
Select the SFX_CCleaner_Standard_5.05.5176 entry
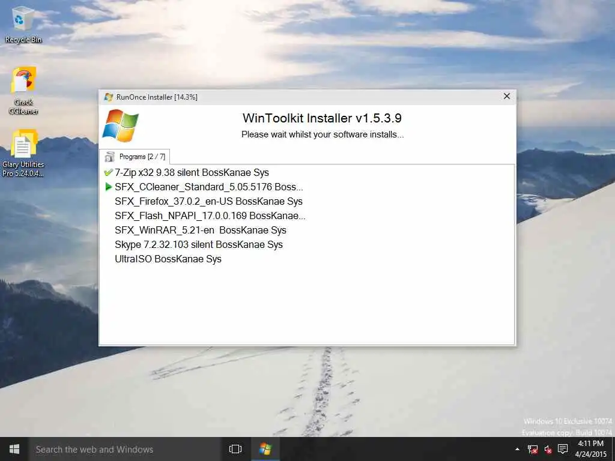pos(208,187)
